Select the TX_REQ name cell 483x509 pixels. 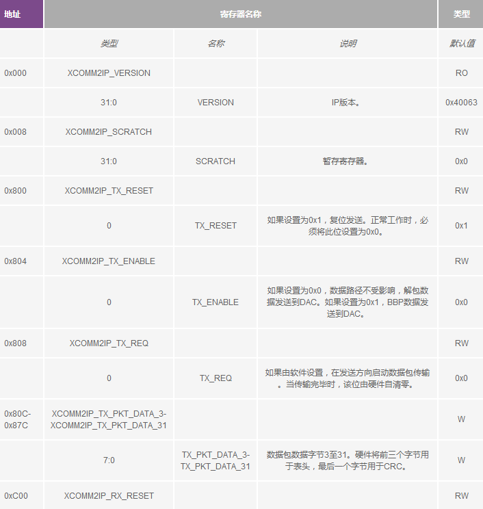[216, 378]
